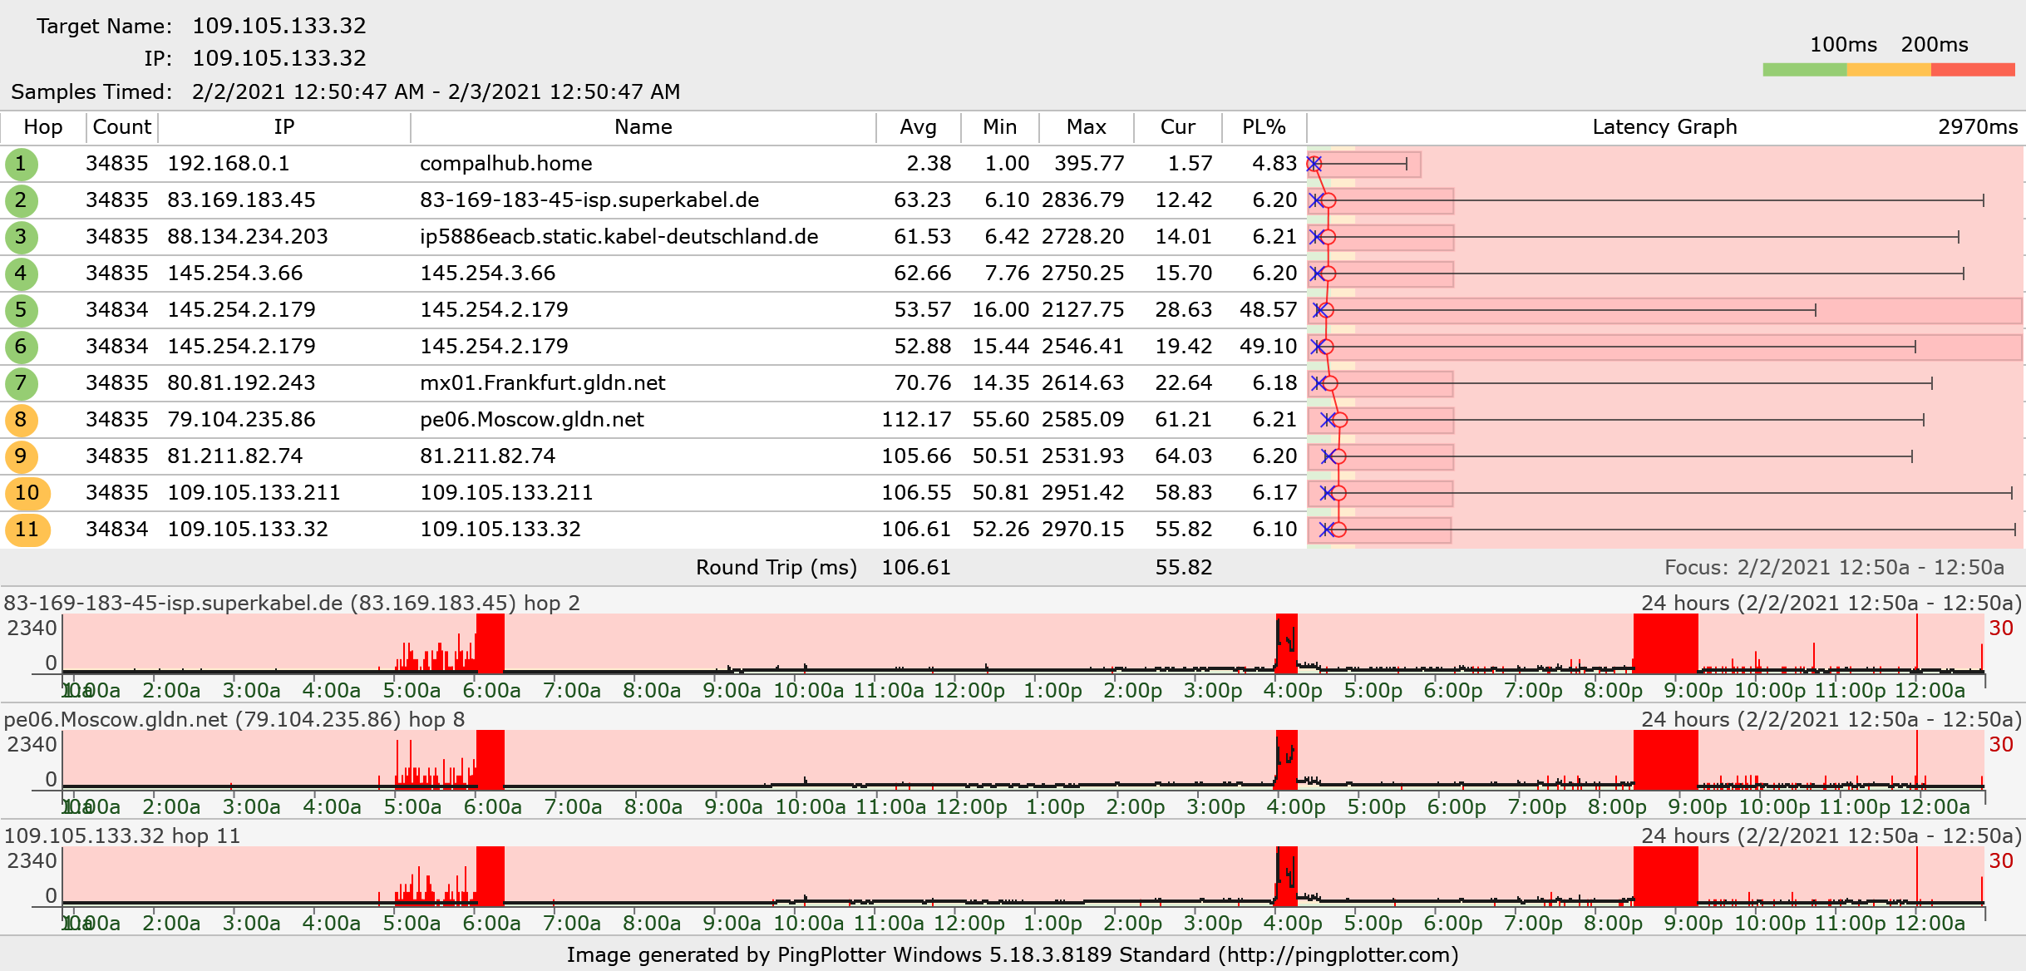Click the hop 8 orange circle icon
Viewport: 2026px width, 971px height.
[x=21, y=420]
